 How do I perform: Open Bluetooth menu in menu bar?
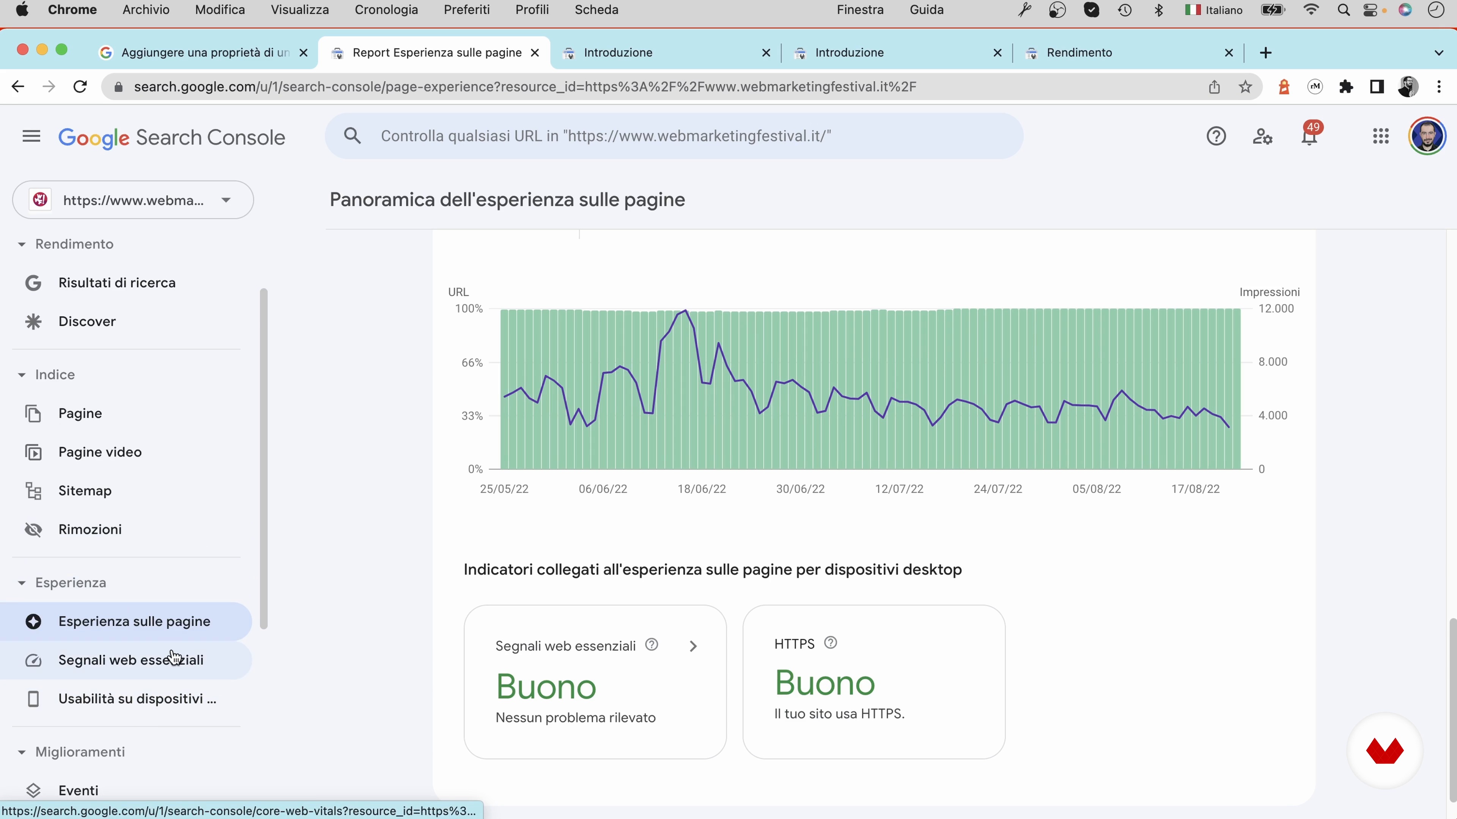1158,9
